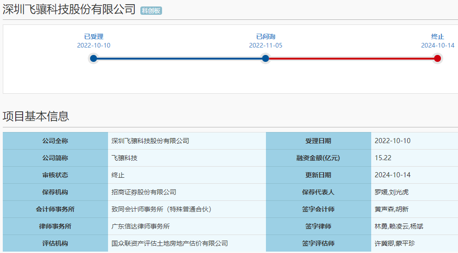
Task: Click the 保荐机构 header cell
Action: click(55, 192)
